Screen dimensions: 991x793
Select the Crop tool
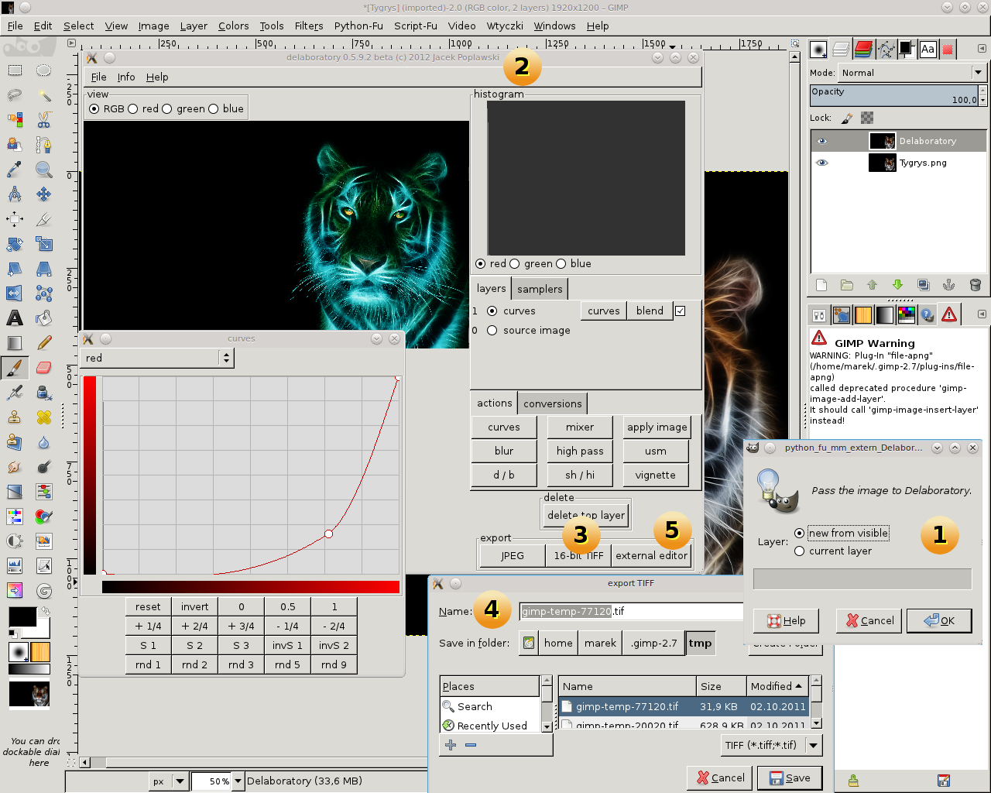click(44, 219)
